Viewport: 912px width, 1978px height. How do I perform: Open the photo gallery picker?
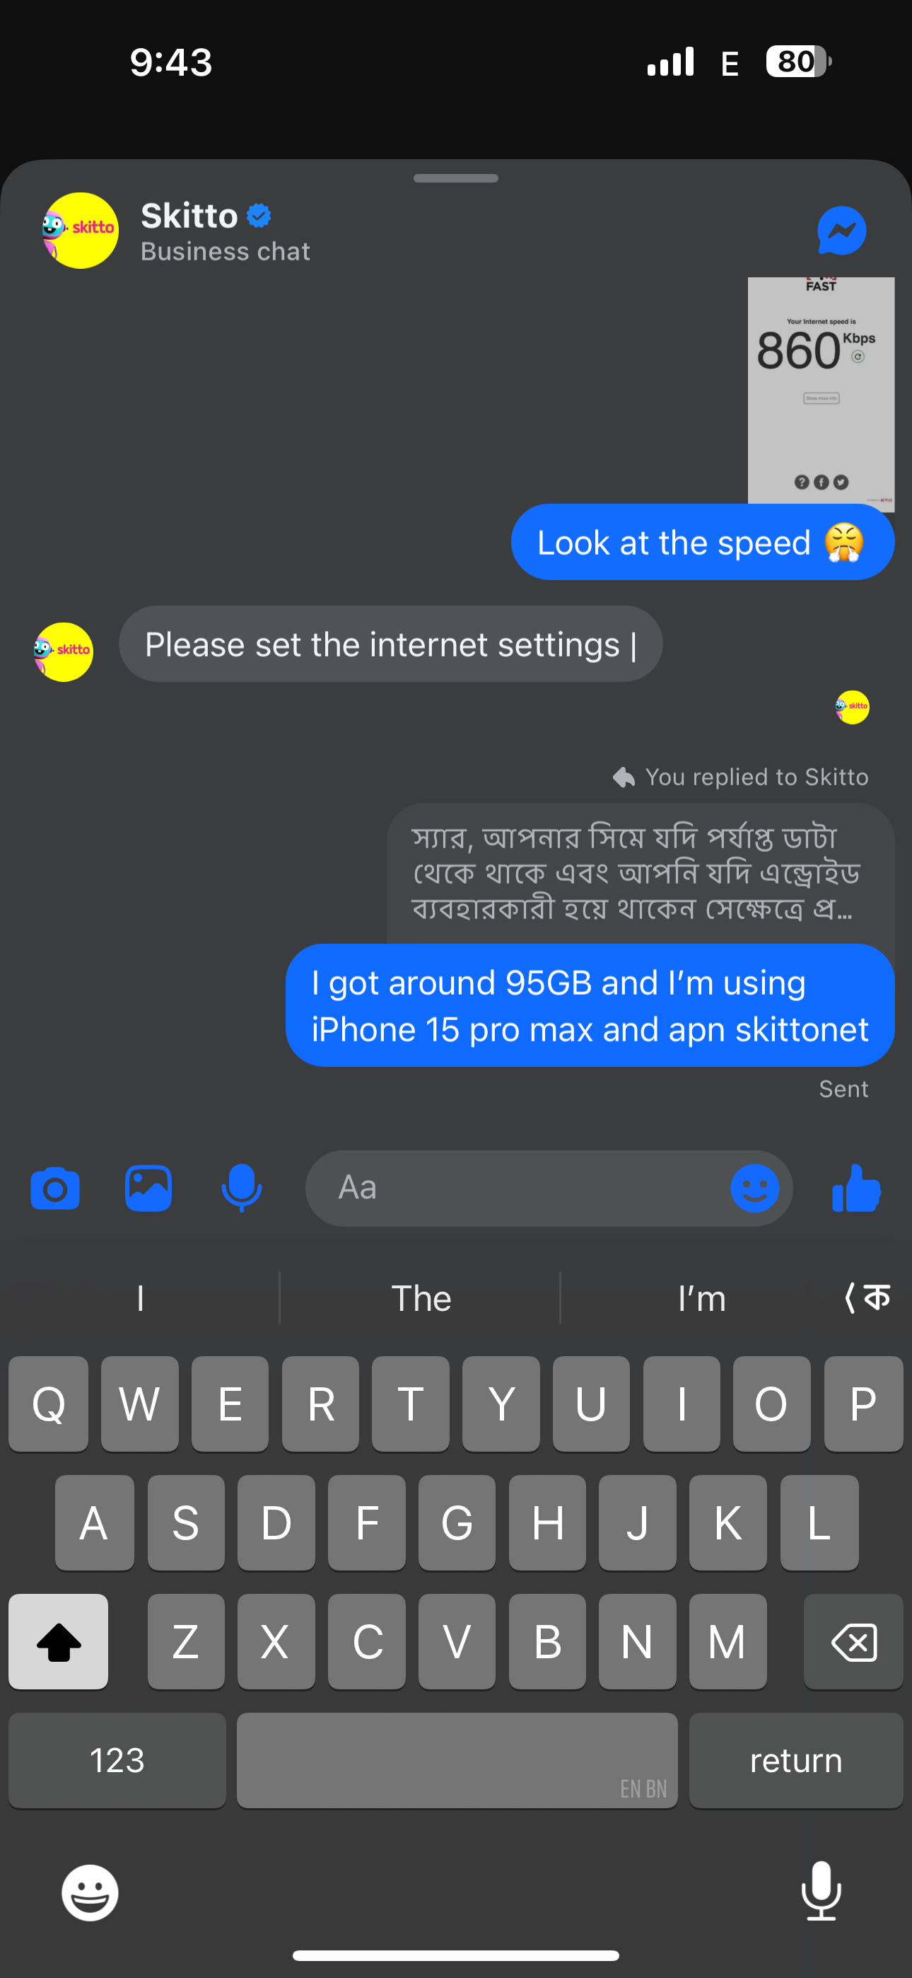pyautogui.click(x=148, y=1188)
